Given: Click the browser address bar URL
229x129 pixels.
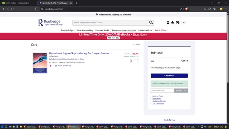Looking at the screenshot, I should point(54,9).
